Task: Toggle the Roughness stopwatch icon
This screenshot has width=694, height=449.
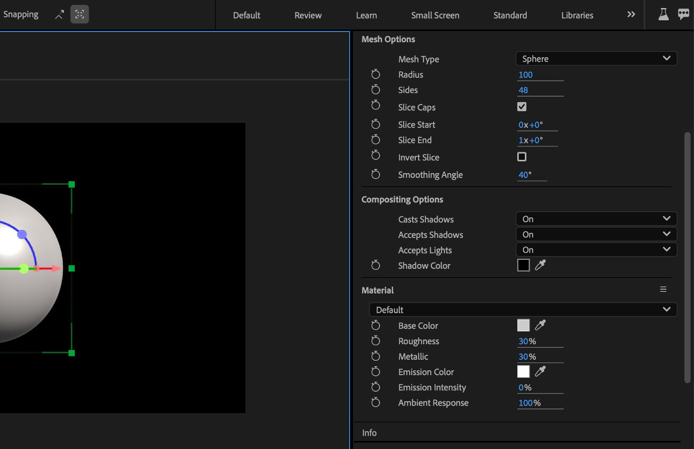Action: [x=376, y=340]
